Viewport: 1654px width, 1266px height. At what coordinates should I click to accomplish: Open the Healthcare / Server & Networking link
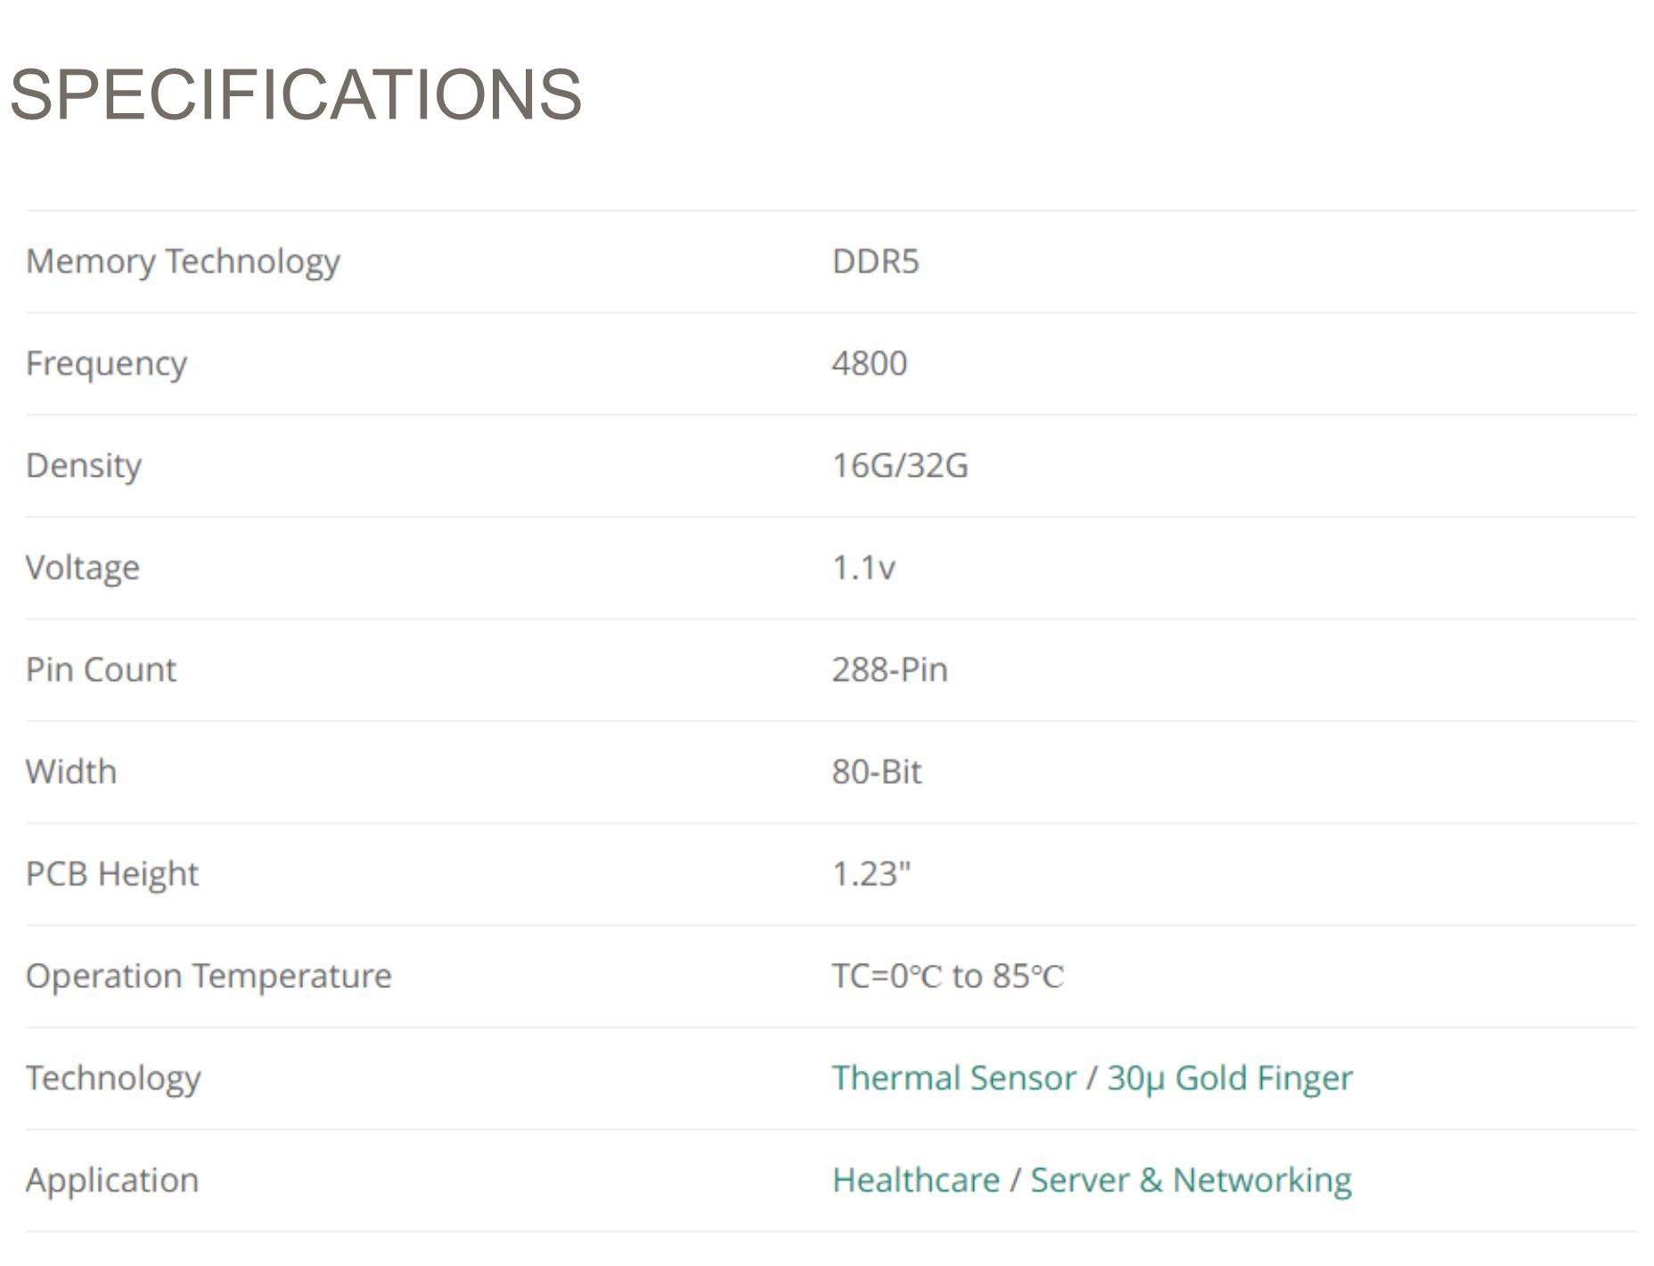[x=1092, y=1180]
